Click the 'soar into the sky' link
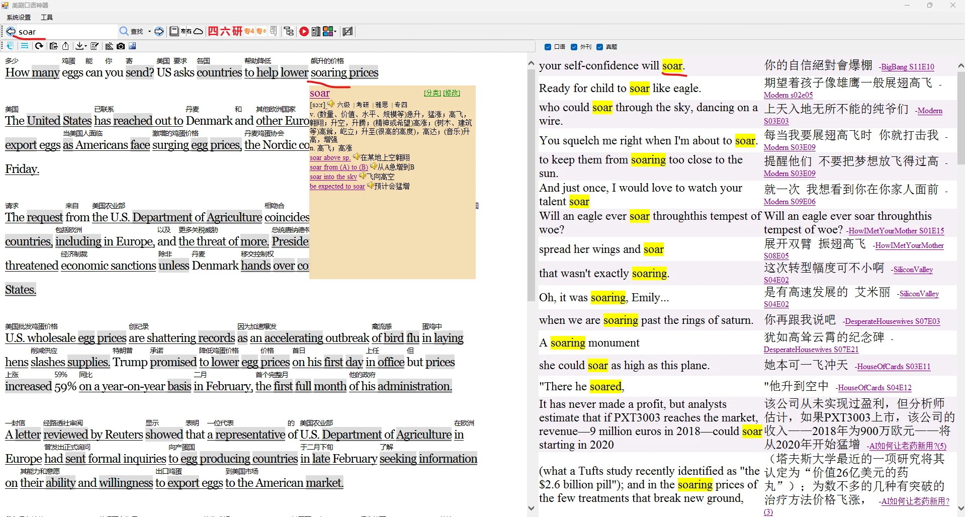 point(333,177)
